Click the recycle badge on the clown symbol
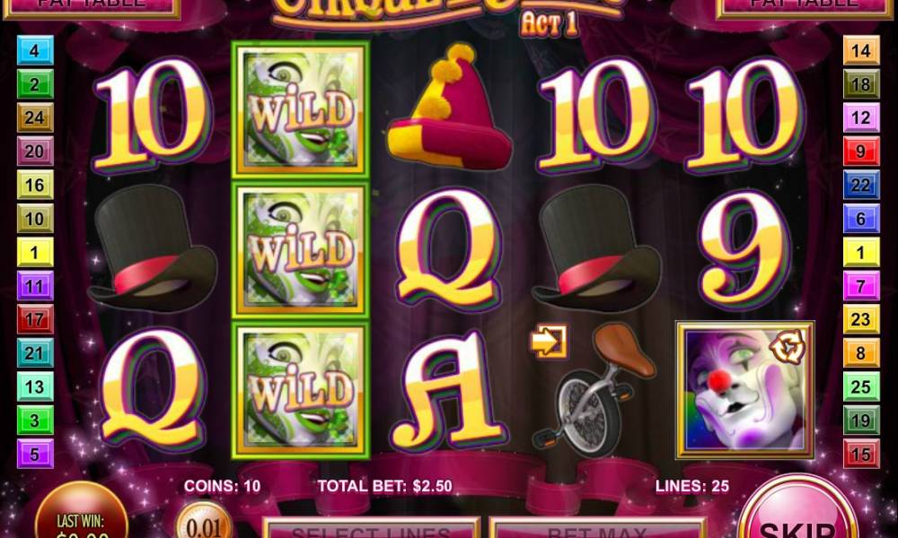The width and height of the screenshot is (898, 538). click(x=788, y=348)
